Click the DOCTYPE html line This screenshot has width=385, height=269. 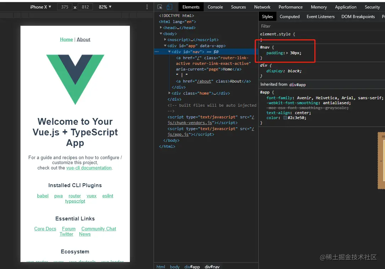176,16
